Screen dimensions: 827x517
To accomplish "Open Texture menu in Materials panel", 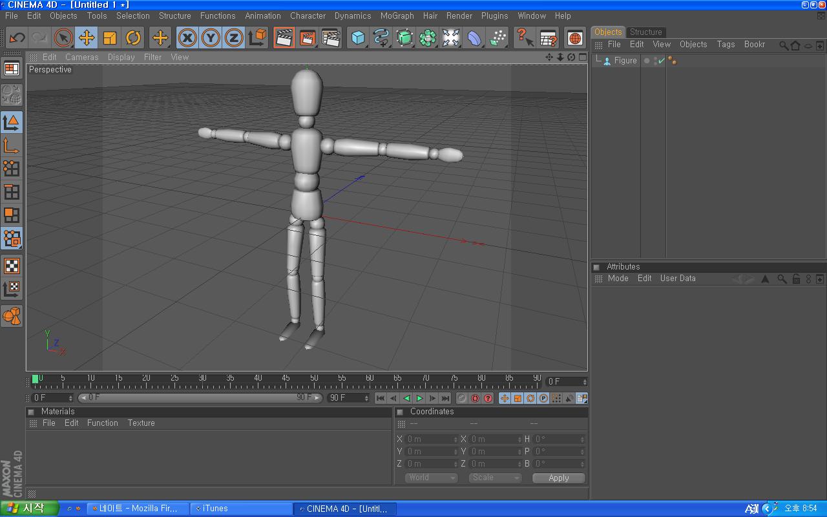I will tap(141, 423).
